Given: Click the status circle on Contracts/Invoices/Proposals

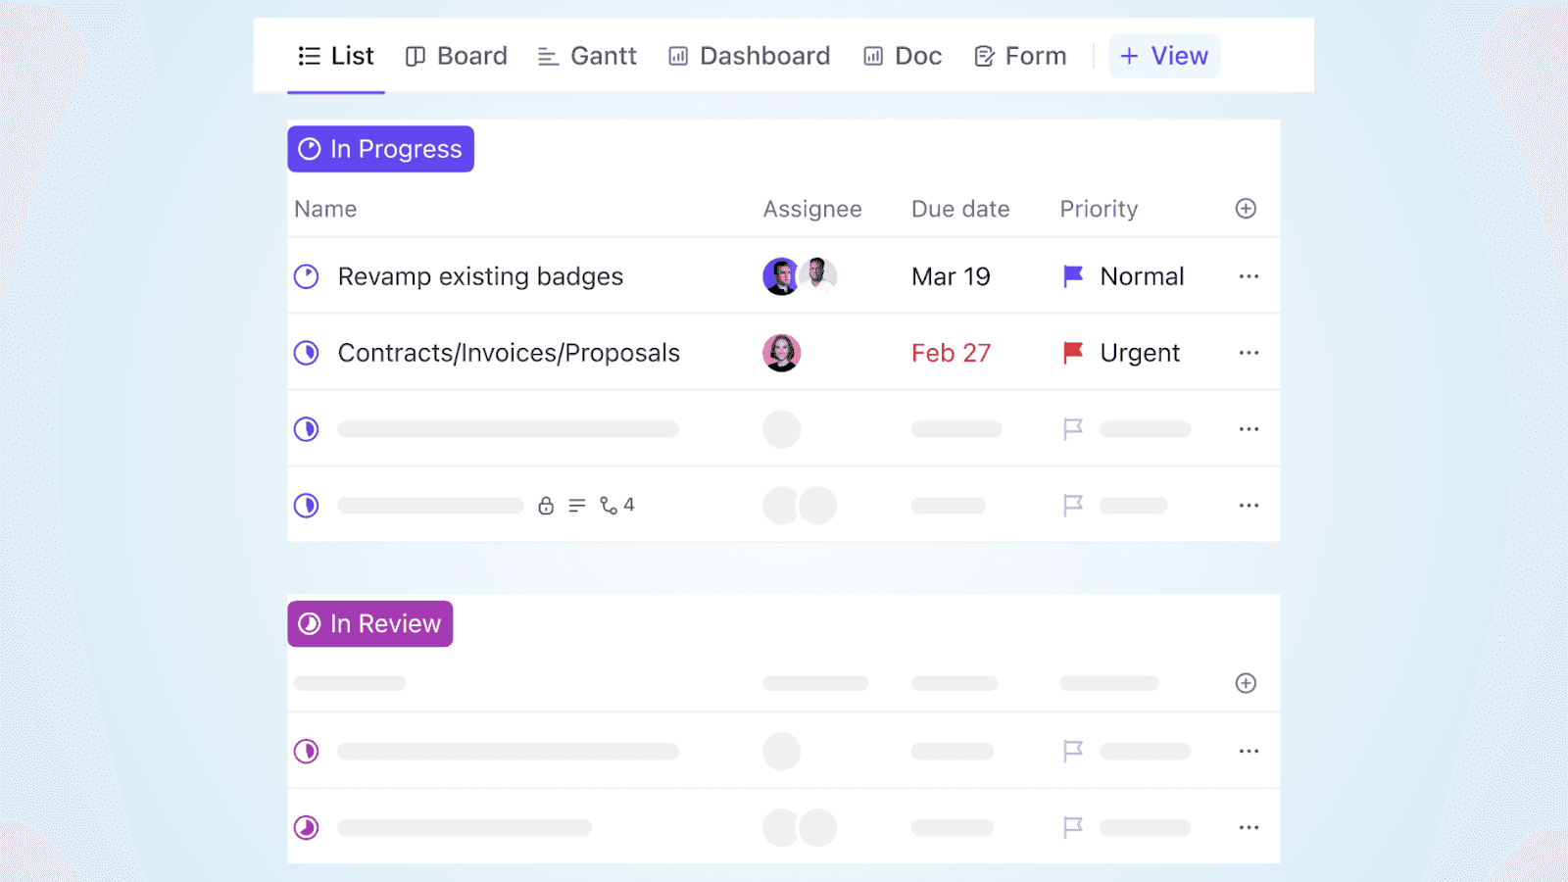Looking at the screenshot, I should pos(306,353).
